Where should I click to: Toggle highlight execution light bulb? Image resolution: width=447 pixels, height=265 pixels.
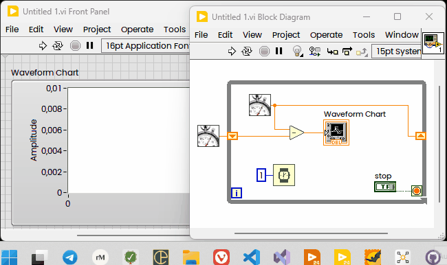point(298,51)
